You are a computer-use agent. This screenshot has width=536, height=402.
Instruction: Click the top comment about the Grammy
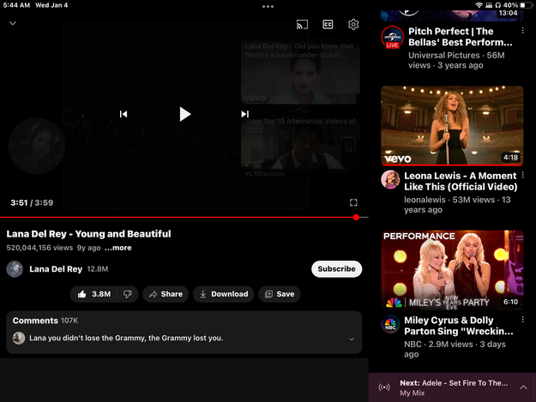pyautogui.click(x=126, y=338)
